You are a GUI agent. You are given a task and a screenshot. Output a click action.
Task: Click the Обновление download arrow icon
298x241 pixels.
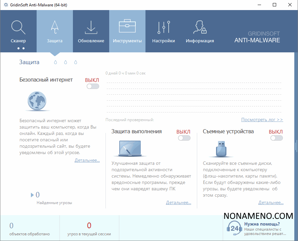91,28
